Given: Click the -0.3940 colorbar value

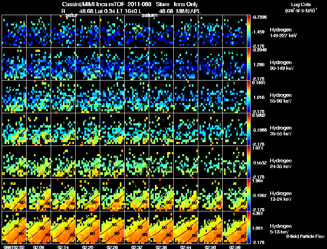Looking at the screenshot, I should tap(259, 50).
